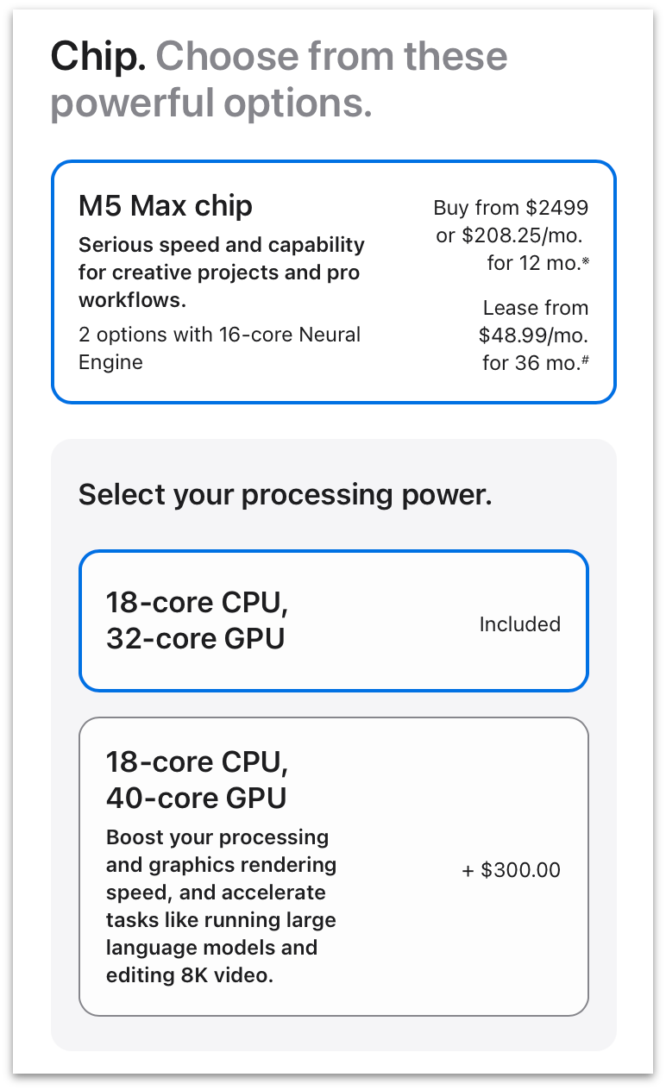Choose 18-core CPU, 40-core GPU option
This screenshot has height=1090, width=666.
click(x=334, y=867)
